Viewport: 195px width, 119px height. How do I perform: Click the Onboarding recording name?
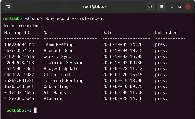tap(56, 87)
